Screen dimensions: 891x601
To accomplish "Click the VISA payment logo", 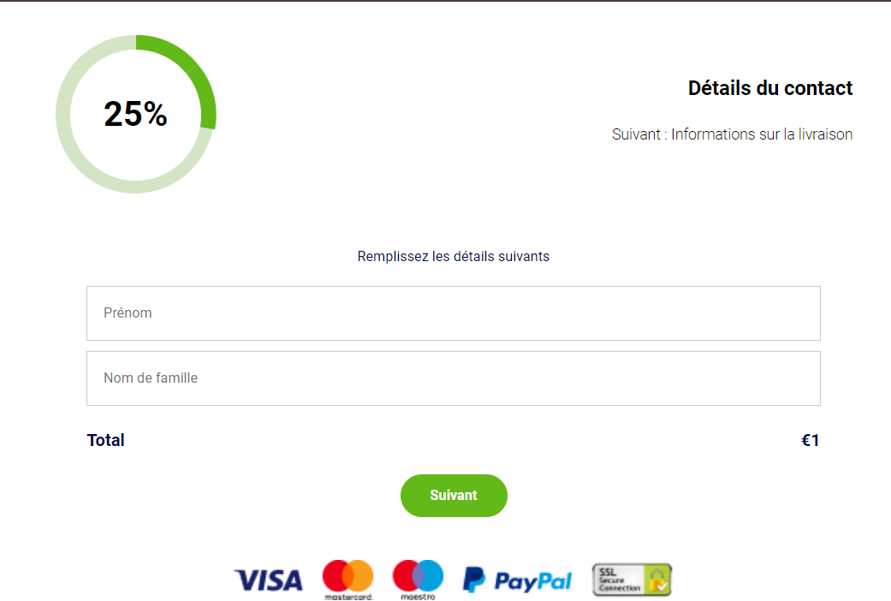I will click(x=269, y=580).
